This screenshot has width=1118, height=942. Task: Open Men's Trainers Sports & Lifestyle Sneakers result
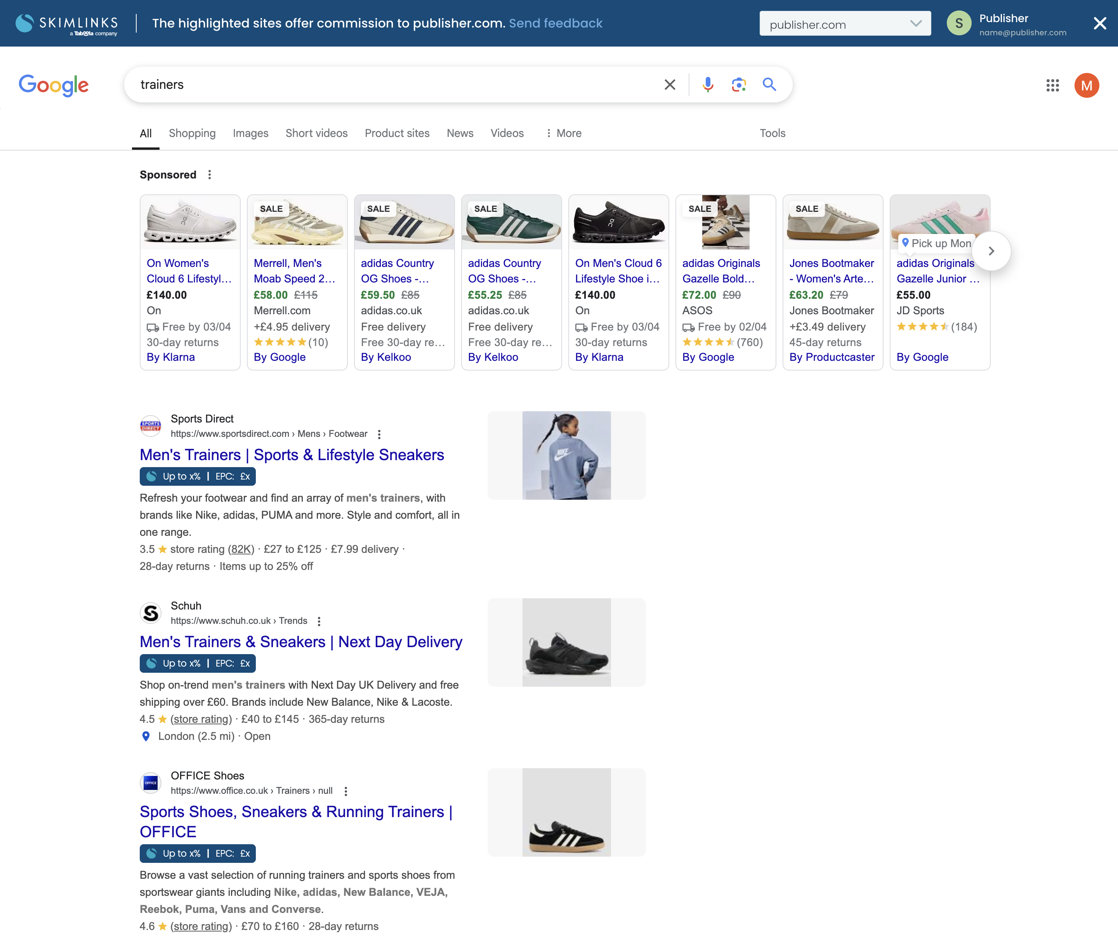292,454
